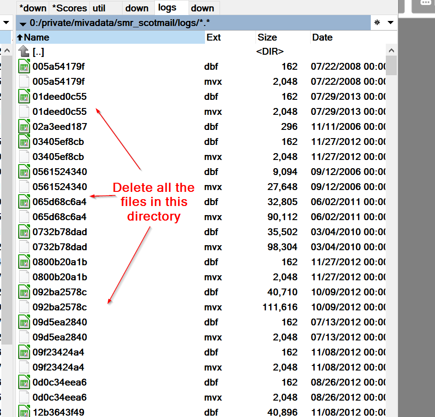The width and height of the screenshot is (435, 417).
Task: Click the spreadsheet icon beside 02a3eed187
Action: (x=24, y=127)
